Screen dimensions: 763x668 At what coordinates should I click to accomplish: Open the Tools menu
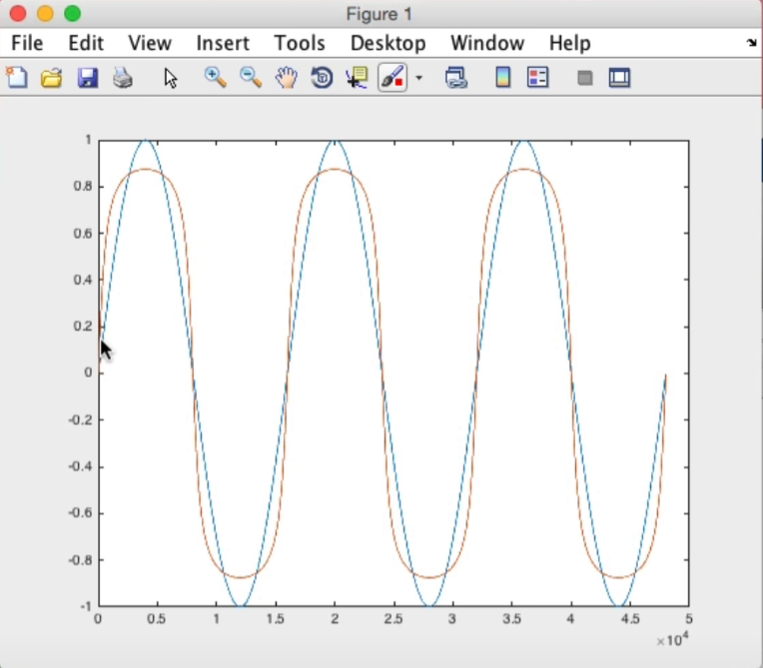(x=300, y=43)
